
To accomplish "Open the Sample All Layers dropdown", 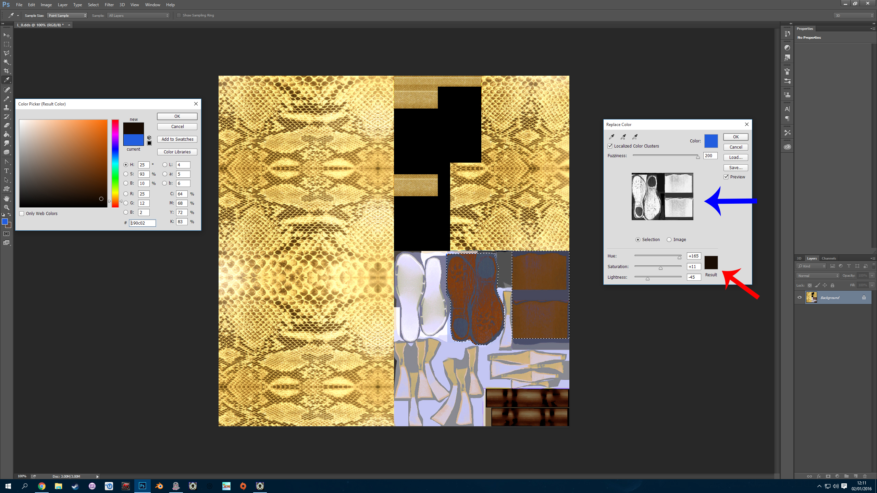I will click(138, 15).
